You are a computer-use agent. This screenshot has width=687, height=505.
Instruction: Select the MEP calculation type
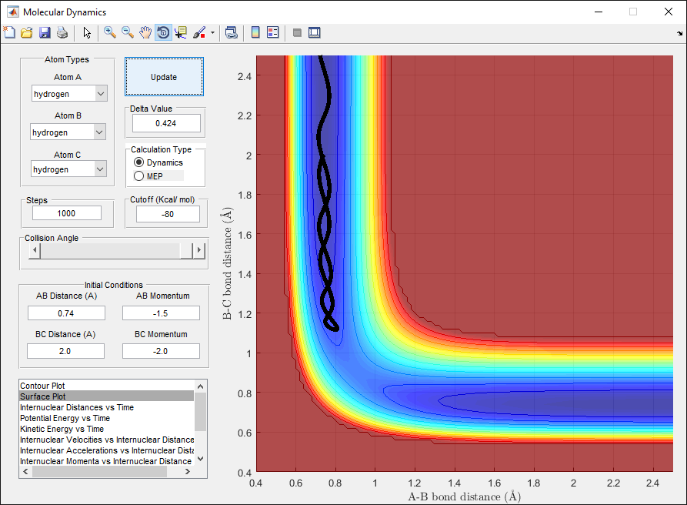click(139, 176)
